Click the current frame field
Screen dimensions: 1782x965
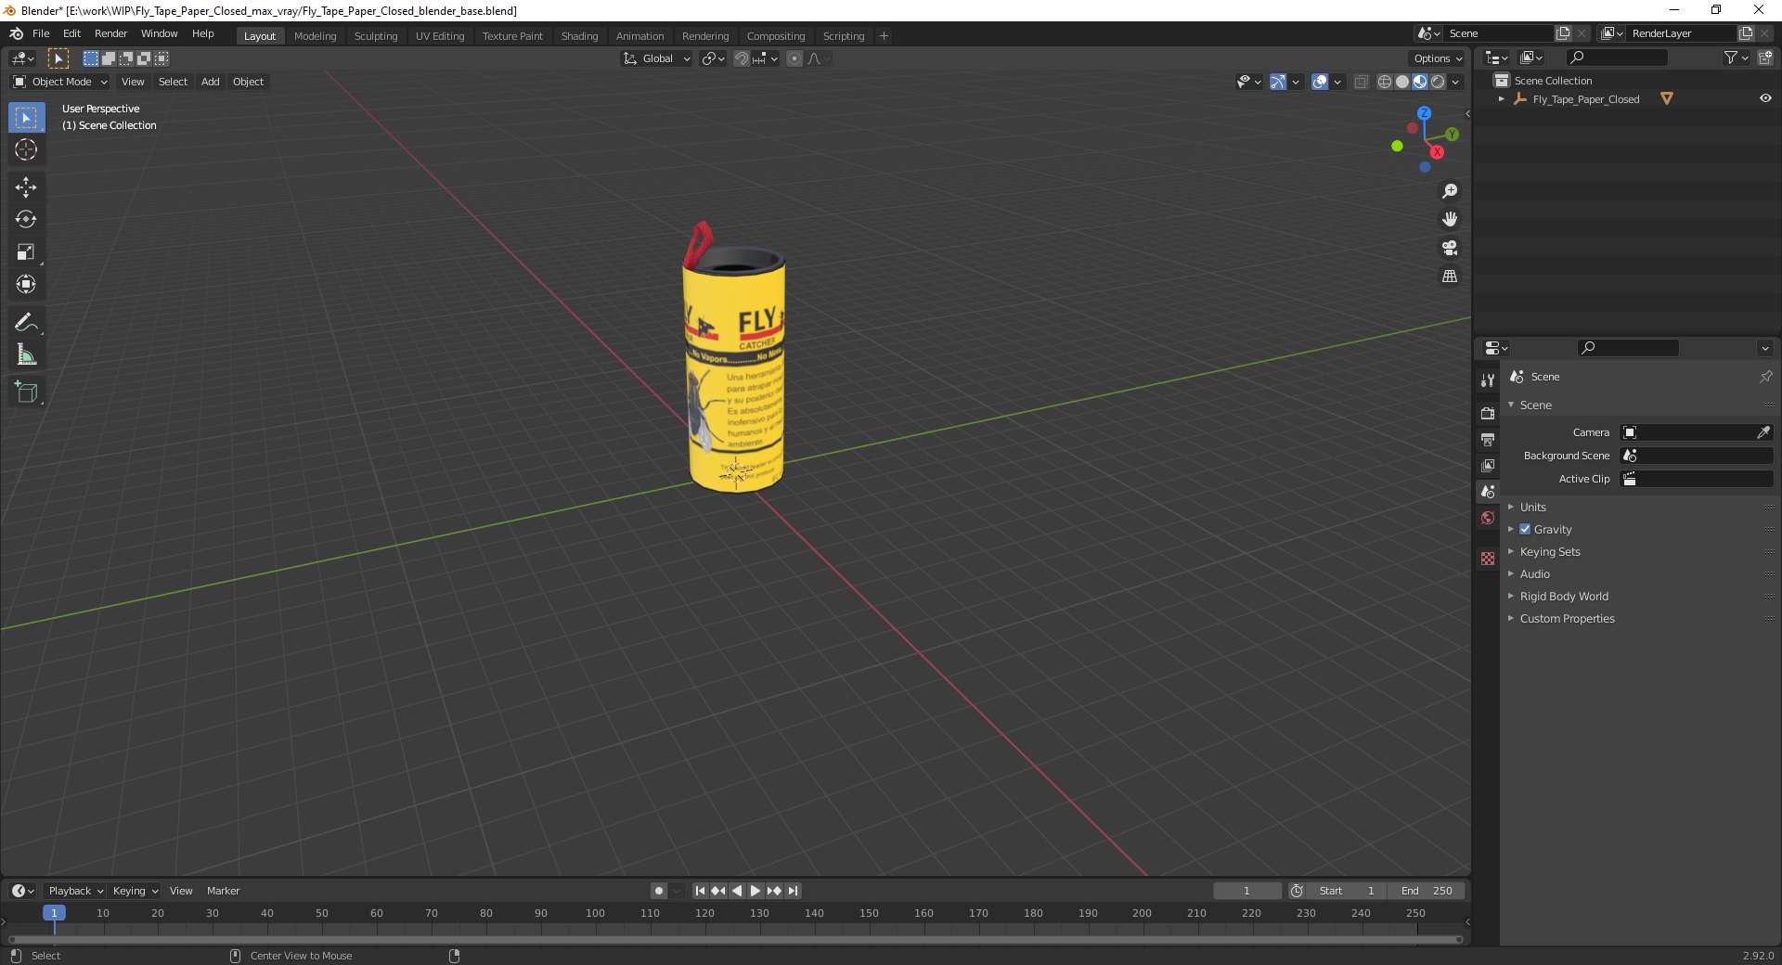[1246, 891]
